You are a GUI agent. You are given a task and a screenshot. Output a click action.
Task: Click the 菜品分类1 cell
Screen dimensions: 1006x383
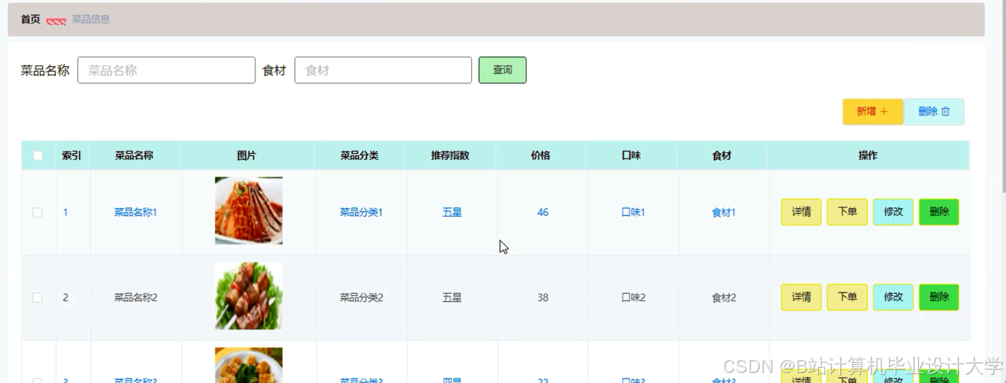[361, 213]
